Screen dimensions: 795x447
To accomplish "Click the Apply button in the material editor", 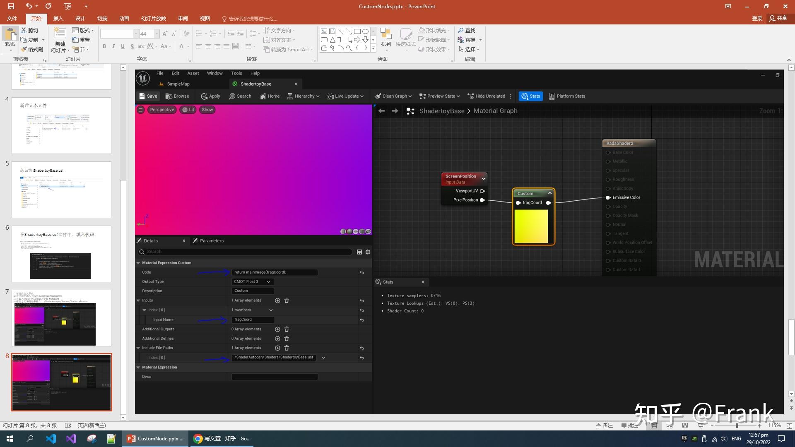I will click(x=210, y=96).
